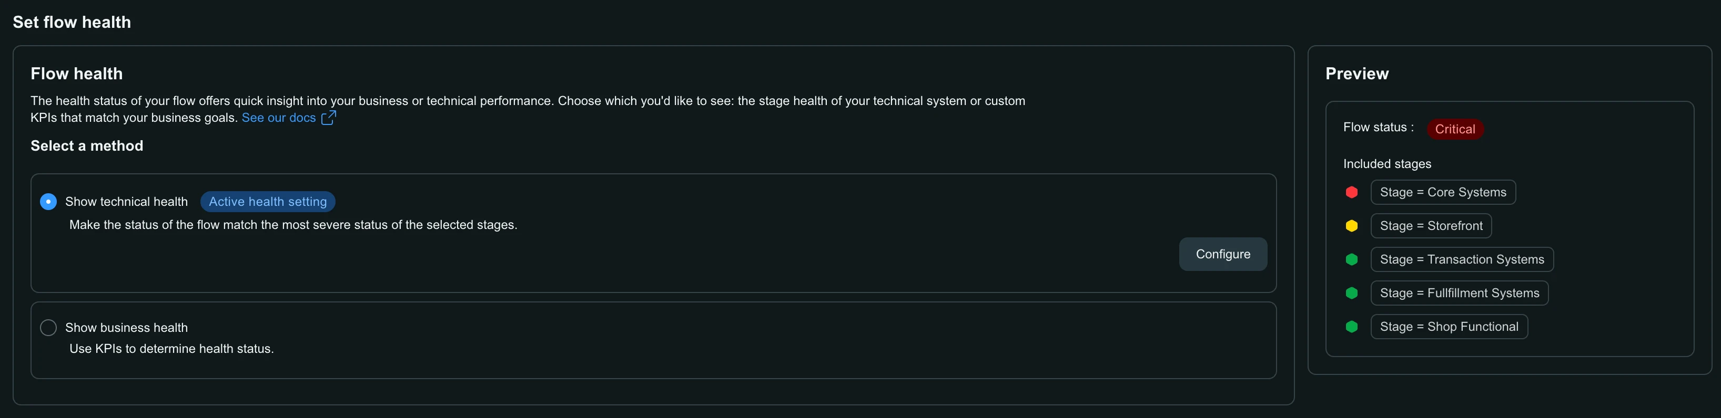Viewport: 1721px width, 418px height.
Task: Select the Show technical health radio button
Action: coord(48,201)
